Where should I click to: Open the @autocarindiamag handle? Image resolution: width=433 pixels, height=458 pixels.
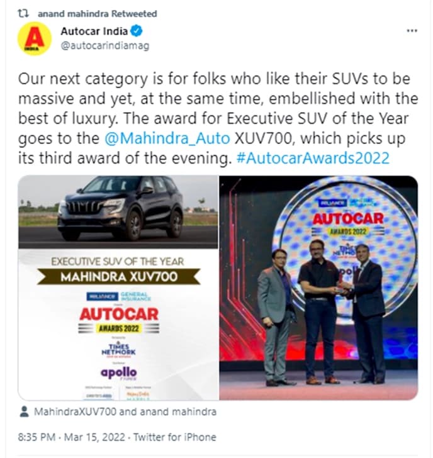tap(105, 46)
